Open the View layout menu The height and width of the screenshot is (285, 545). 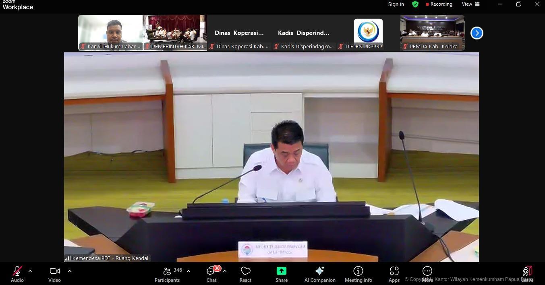[x=470, y=4]
